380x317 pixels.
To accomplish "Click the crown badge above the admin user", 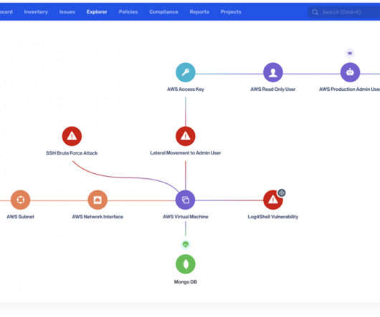I will tap(350, 53).
